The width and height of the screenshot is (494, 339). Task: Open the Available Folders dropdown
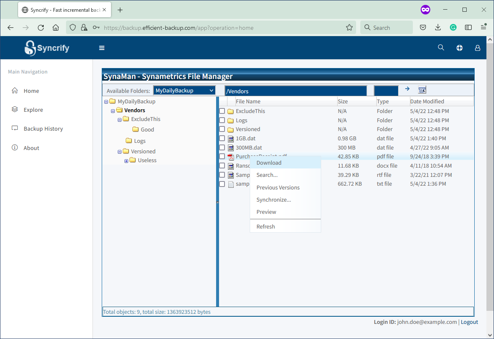point(184,90)
